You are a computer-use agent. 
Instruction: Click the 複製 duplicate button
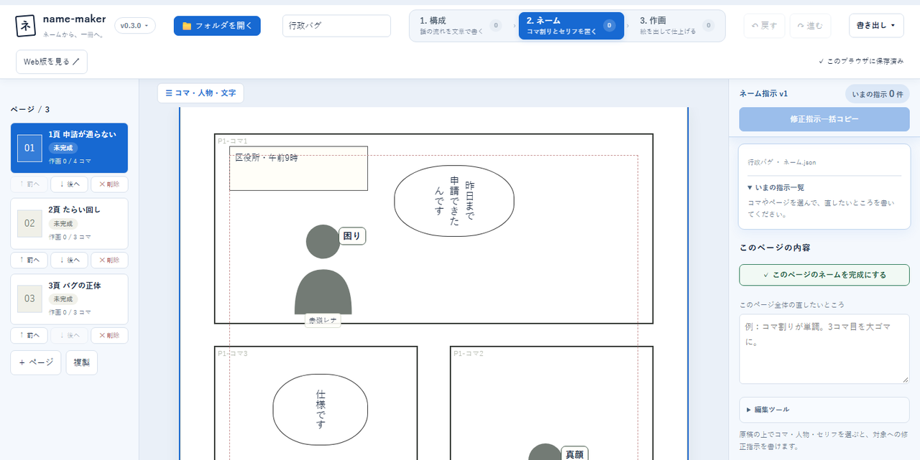82,362
